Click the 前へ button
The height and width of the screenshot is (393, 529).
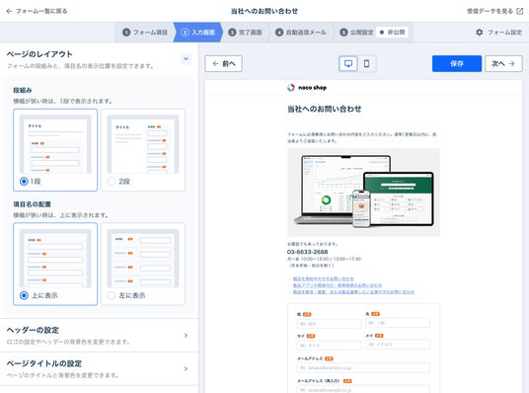click(x=223, y=63)
